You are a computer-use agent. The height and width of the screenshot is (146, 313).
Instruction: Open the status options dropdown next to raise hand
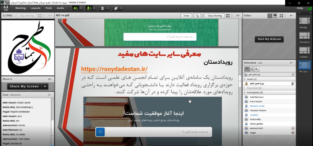coord(121,8)
